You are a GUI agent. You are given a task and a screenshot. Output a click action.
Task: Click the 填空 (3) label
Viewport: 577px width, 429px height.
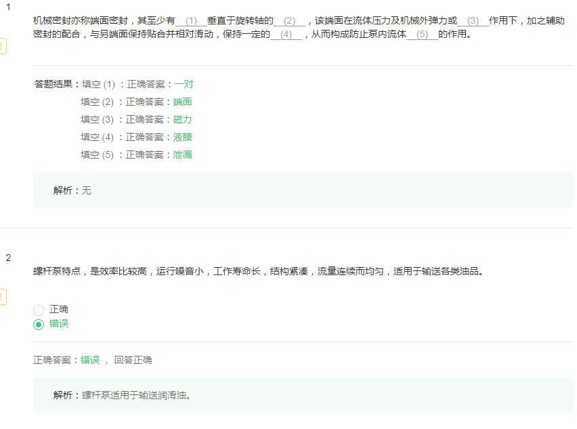(97, 119)
